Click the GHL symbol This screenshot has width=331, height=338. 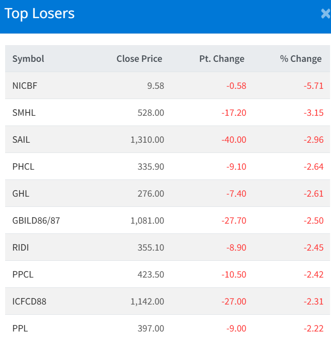[x=21, y=193]
